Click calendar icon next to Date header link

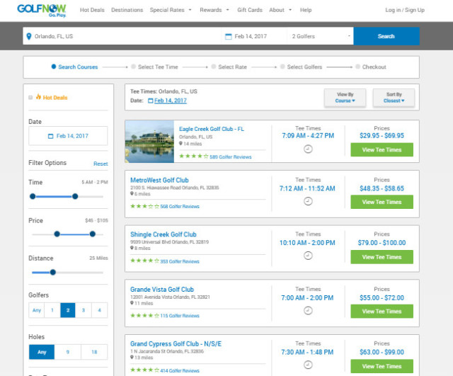pyautogui.click(x=151, y=101)
